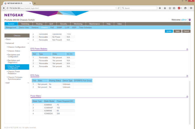
Task: Select the Chassis submenu item
Action: (44, 27)
